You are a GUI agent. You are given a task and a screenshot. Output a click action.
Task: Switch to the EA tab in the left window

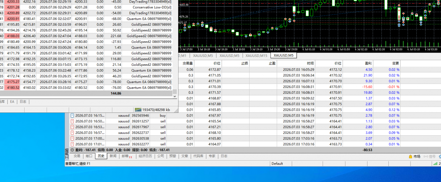coord(12,101)
